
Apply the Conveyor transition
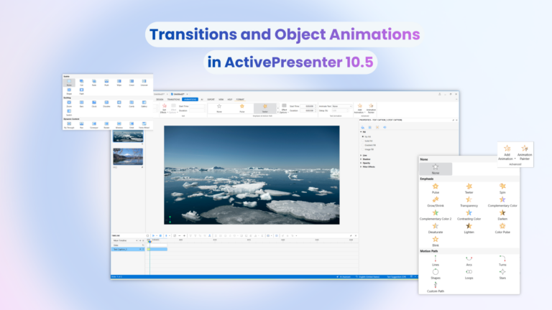click(x=94, y=125)
